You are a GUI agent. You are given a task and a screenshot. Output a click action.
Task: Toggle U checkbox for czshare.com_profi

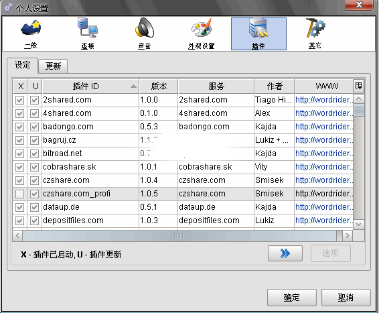pyautogui.click(x=35, y=194)
